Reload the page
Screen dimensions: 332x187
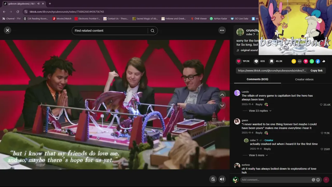18,12
